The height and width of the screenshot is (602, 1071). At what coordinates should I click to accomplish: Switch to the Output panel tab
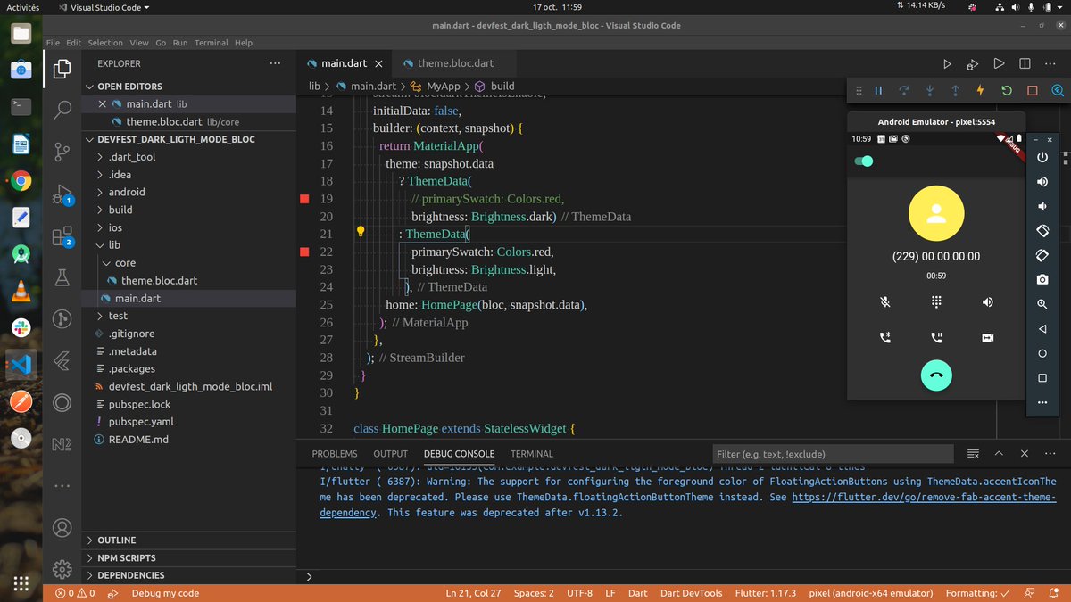tap(391, 454)
